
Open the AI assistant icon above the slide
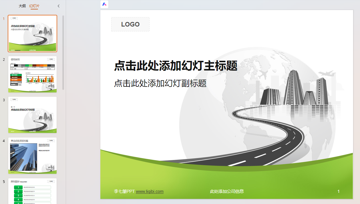tap(104, 4)
